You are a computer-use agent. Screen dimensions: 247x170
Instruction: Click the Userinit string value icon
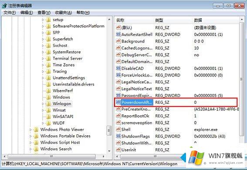118,150
